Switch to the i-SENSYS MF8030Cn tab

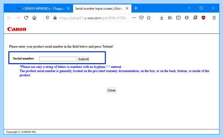pos(44,8)
